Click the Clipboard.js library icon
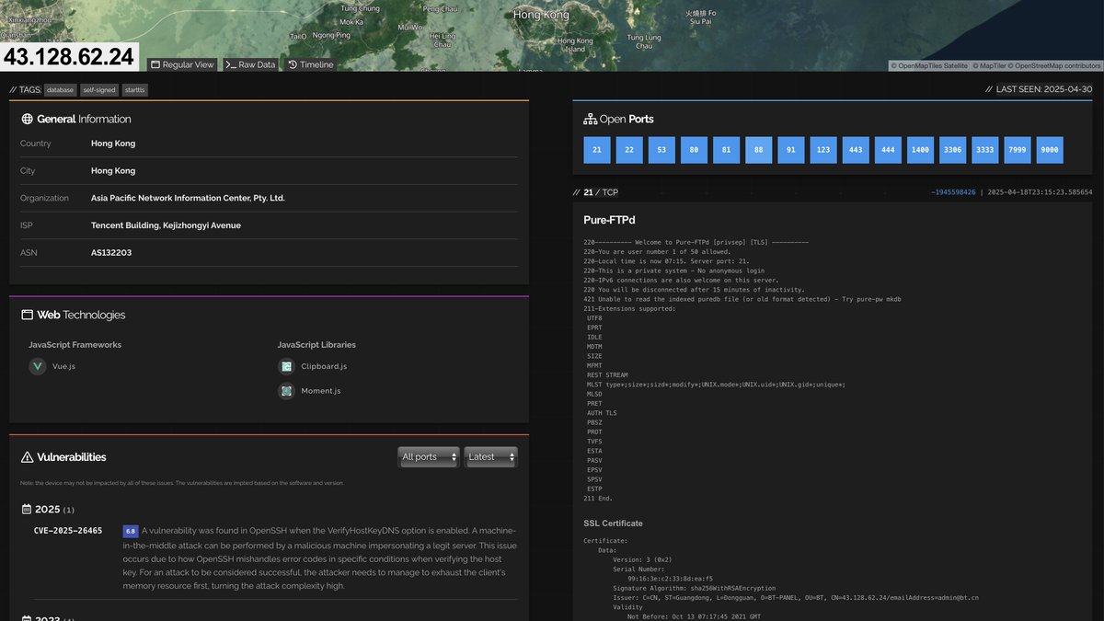The height and width of the screenshot is (621, 1104). coord(286,366)
